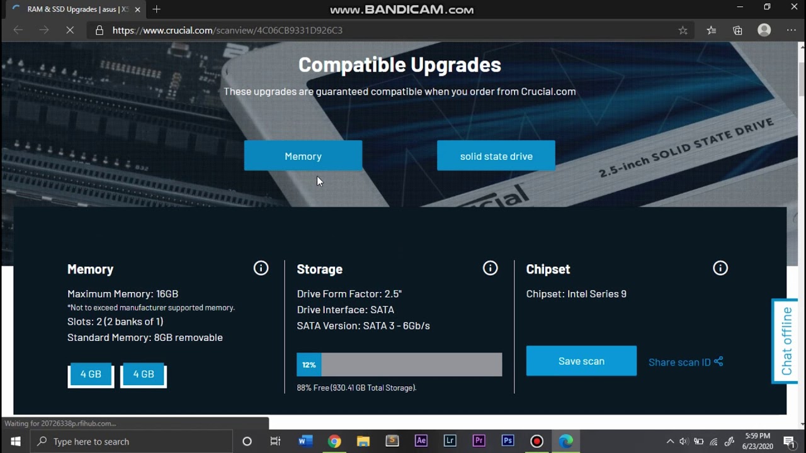Screen dimensions: 806x453
Task: Click 'Drive Form Factor: 2.5"' text
Action: [x=349, y=294]
